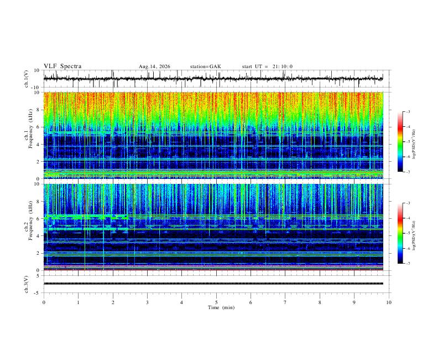
Task: Click the 0 minute tick on time axis
Action: 44,302
